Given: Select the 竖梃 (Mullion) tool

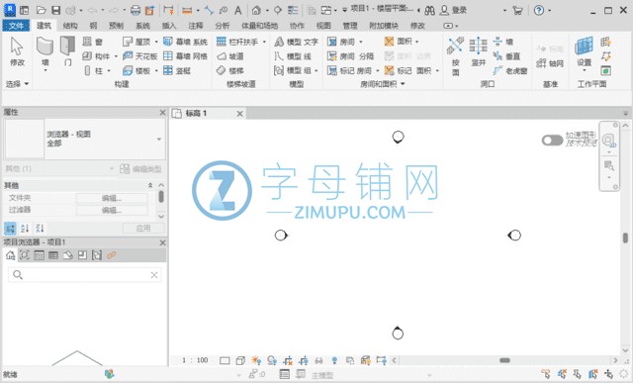Looking at the screenshot, I should pyautogui.click(x=177, y=70).
